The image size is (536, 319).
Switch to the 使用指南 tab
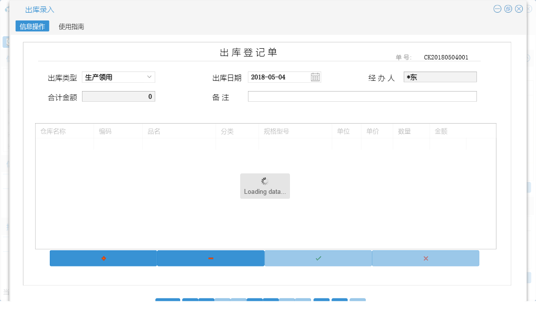pos(71,26)
